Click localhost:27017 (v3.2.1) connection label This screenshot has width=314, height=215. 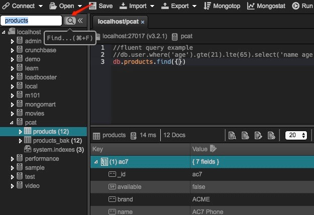coord(135,36)
